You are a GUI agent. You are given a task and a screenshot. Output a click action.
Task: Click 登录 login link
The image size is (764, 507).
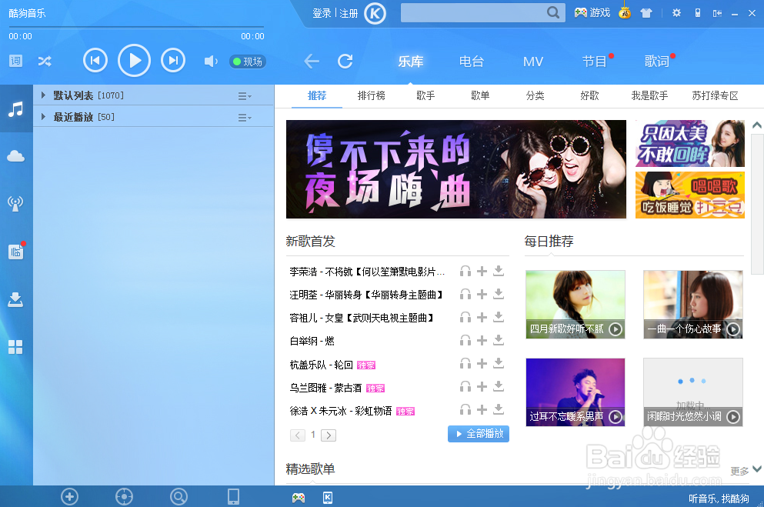(x=322, y=13)
